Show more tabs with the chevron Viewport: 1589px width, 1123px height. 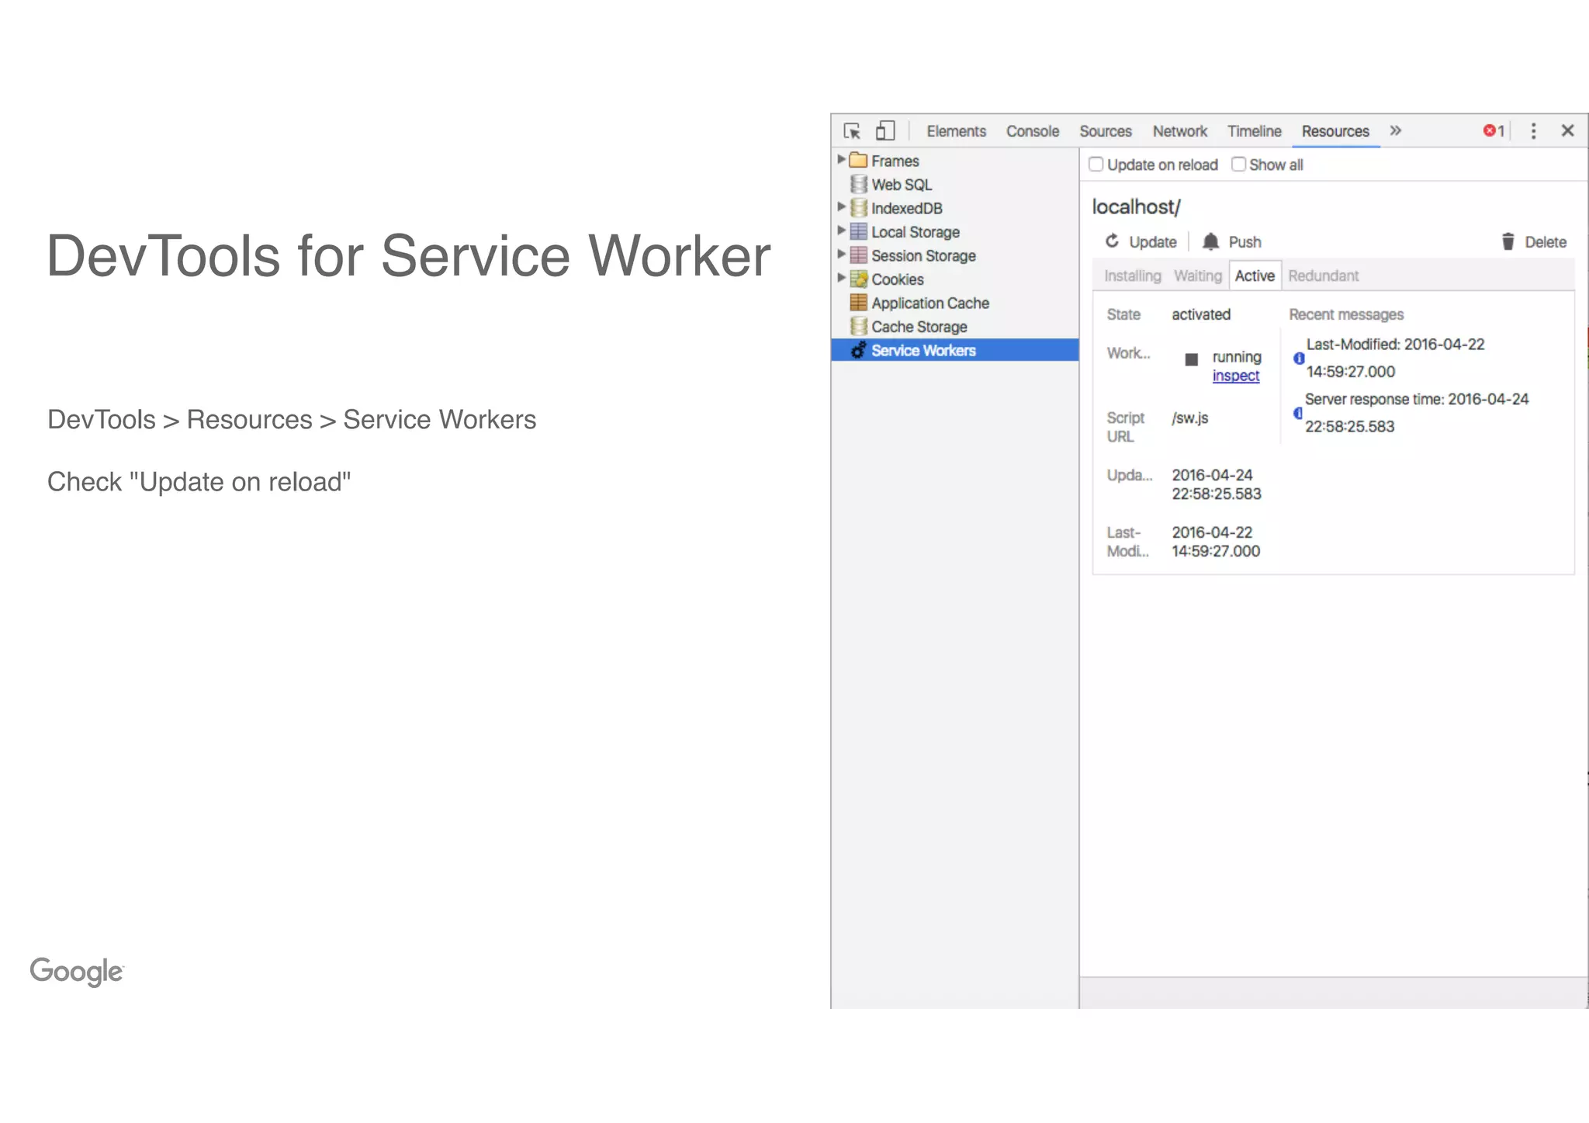coord(1395,130)
